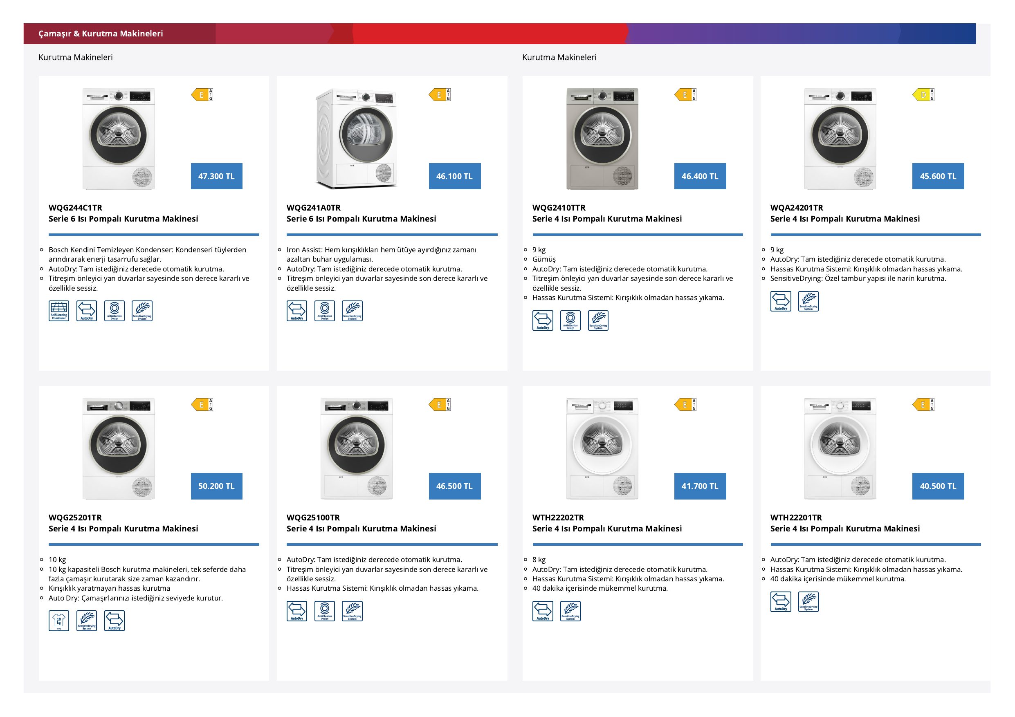
Task: Select the WQA24201TR dryer product image
Action: pos(840,139)
